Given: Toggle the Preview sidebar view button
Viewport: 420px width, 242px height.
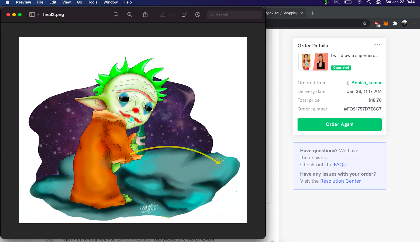Looking at the screenshot, I should pyautogui.click(x=32, y=15).
